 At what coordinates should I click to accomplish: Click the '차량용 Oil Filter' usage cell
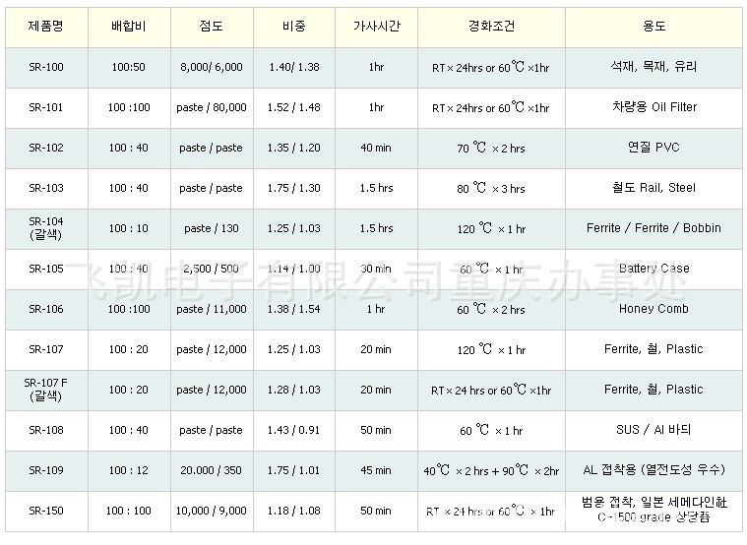[654, 107]
